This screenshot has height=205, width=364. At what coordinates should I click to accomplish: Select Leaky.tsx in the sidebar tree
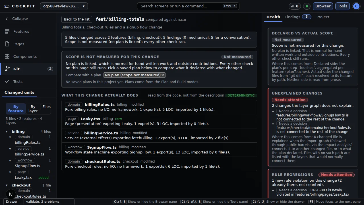pyautogui.click(x=23, y=178)
